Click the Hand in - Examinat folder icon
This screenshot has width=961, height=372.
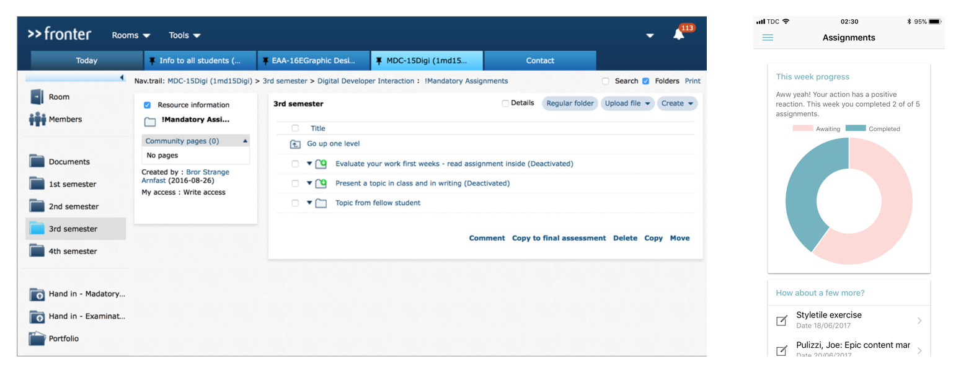pos(37,316)
